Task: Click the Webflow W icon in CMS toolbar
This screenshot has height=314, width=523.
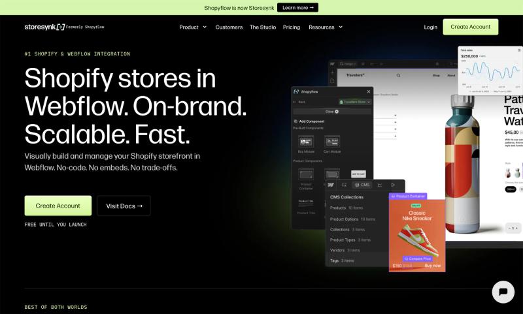Action: click(x=331, y=185)
